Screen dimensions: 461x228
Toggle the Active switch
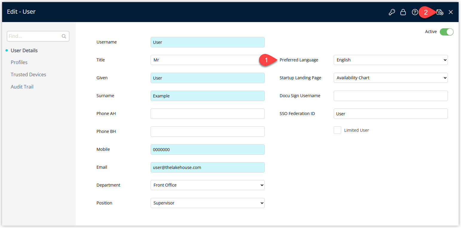click(x=447, y=32)
